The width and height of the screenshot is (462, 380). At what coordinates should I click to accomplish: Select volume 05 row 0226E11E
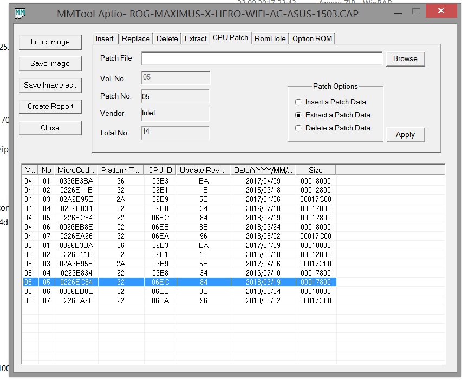(179, 254)
